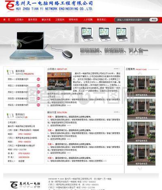Viewport: 162px width, 190px height.
Task: Open the third project case building thumbnail
Action: point(141,132)
